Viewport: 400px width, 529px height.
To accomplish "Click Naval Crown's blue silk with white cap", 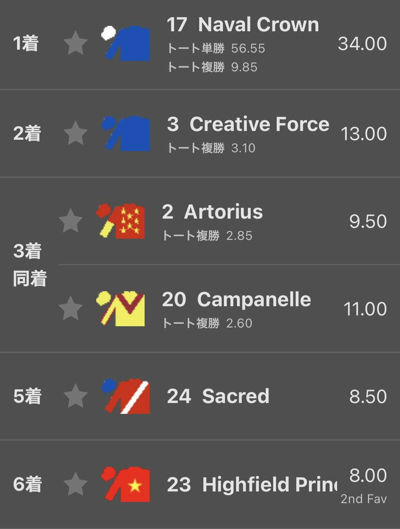I will [x=125, y=43].
